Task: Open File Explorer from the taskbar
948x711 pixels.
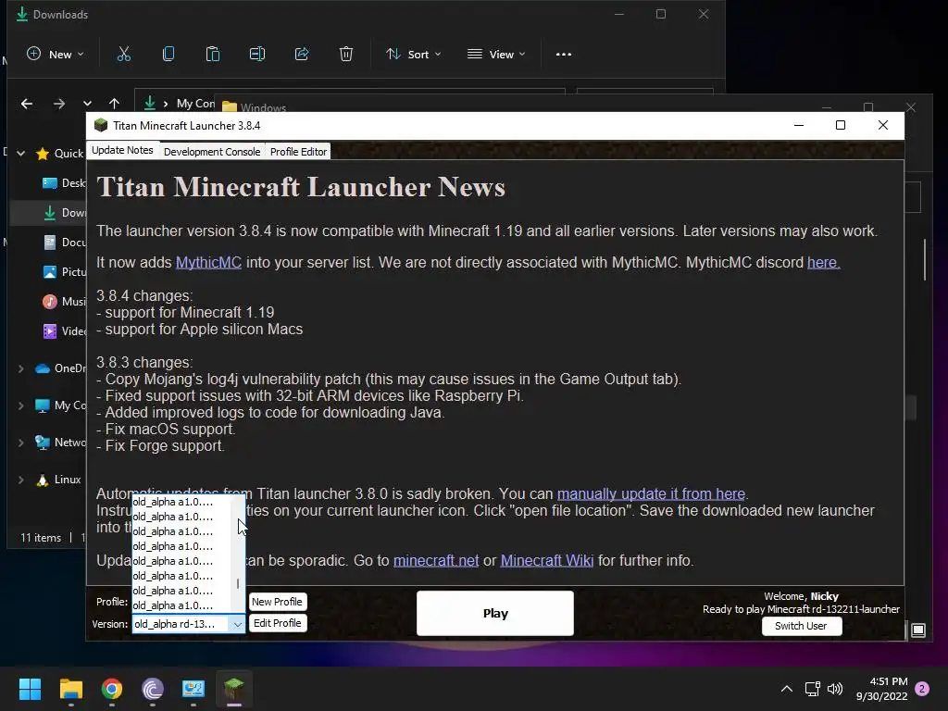Action: point(70,689)
